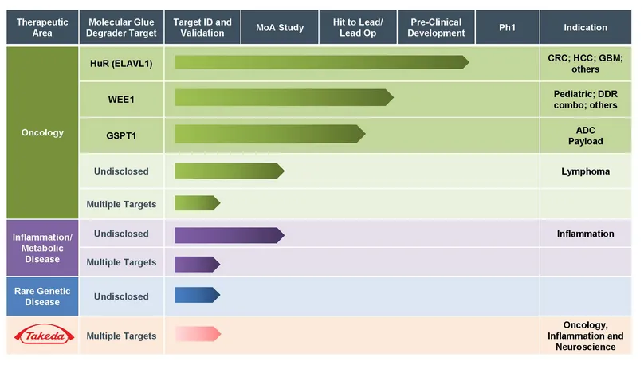Click the MoA Study column header
The width and height of the screenshot is (644, 369).
280,28
